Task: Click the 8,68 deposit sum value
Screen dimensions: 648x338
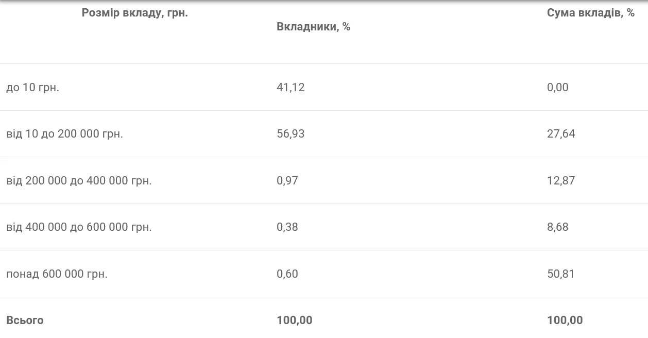Action: pyautogui.click(x=557, y=227)
